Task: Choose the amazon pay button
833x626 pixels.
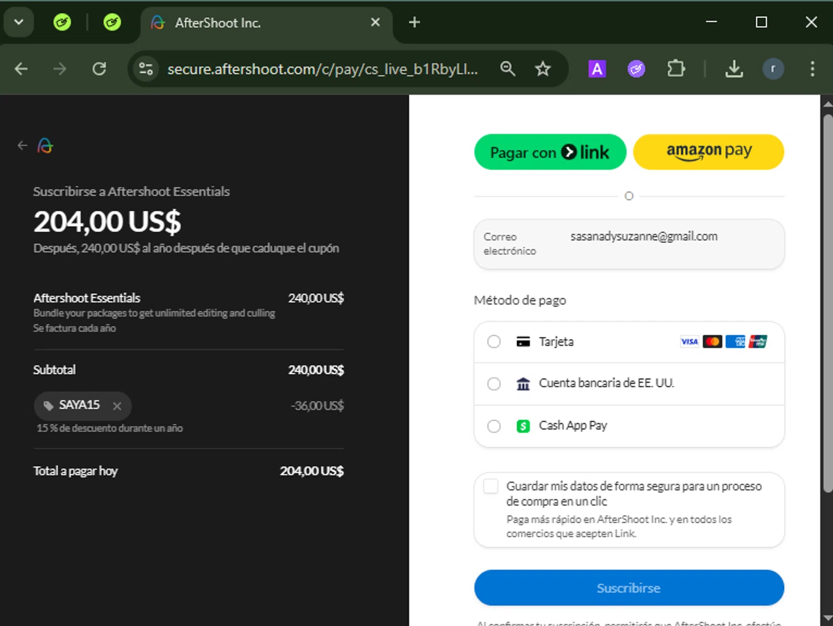Action: [x=709, y=152]
